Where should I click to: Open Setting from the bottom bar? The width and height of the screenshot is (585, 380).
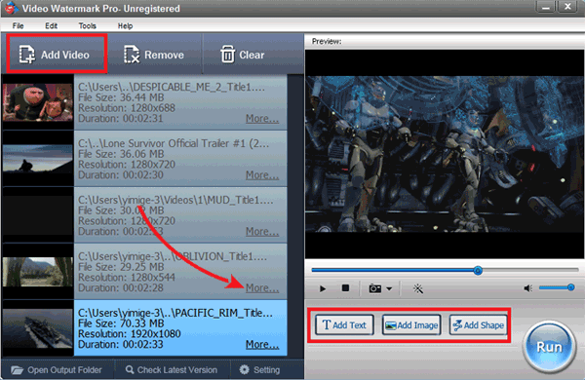click(259, 370)
